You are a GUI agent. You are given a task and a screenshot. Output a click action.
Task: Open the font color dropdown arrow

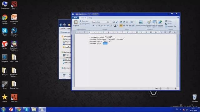pos(117,26)
